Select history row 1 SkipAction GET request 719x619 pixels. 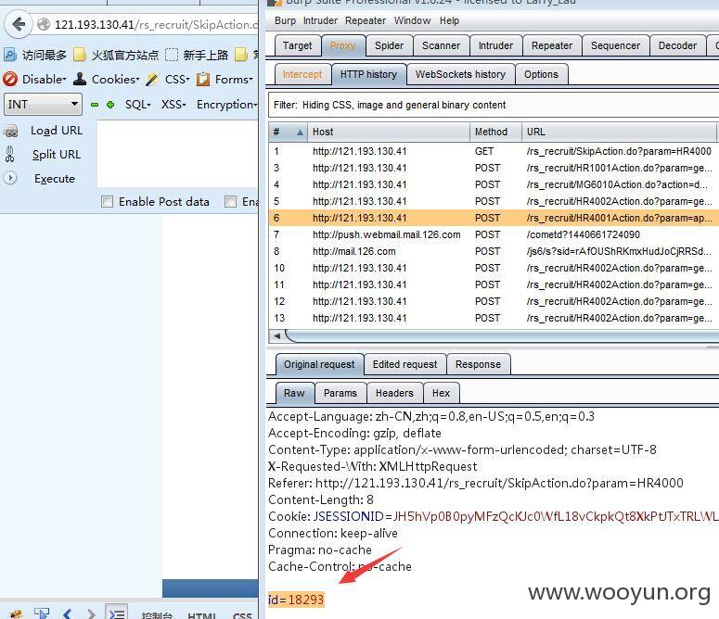494,151
